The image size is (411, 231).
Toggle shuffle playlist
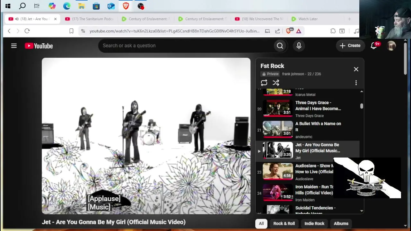[x=276, y=83]
